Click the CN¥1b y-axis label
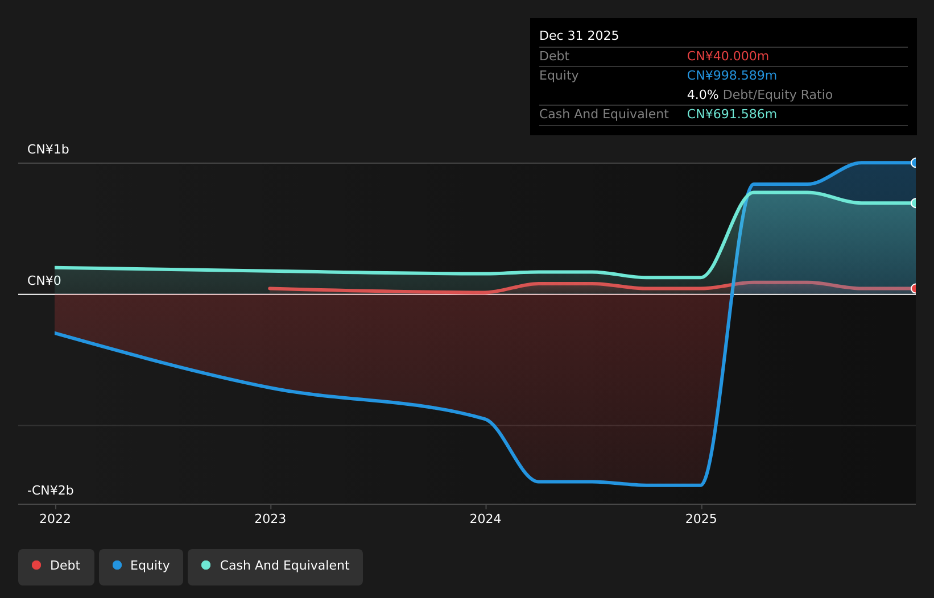 [48, 149]
